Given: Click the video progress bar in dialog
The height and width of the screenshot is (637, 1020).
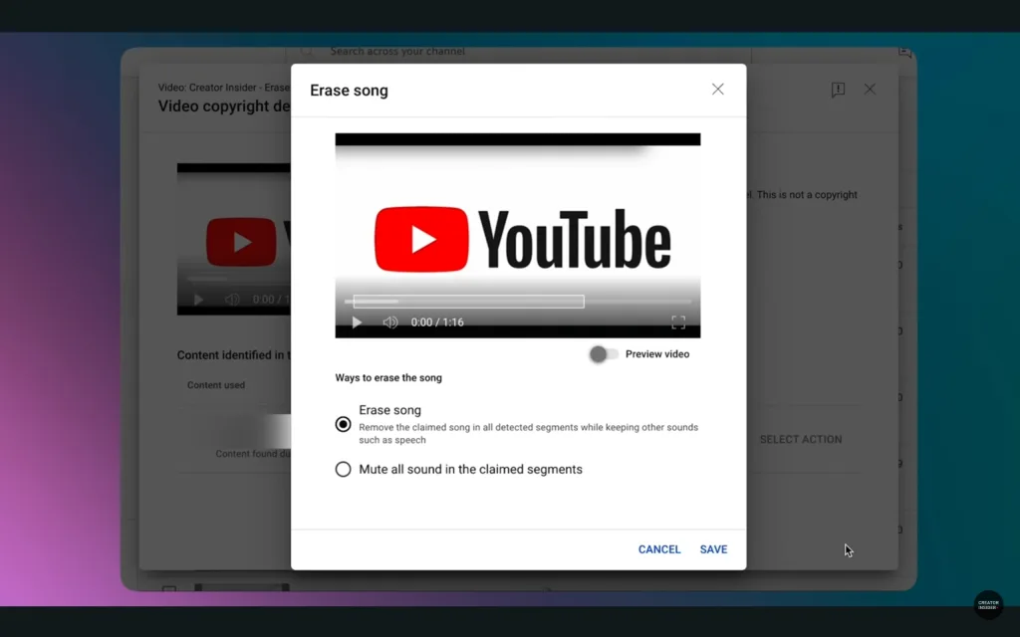Looking at the screenshot, I should coord(518,302).
